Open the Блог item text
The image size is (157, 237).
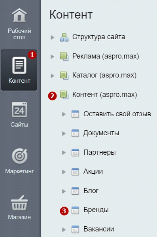91,191
